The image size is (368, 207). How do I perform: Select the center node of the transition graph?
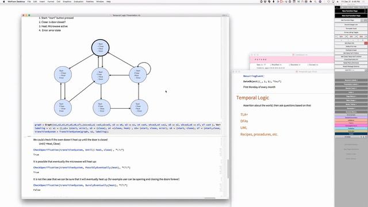coord(100,76)
